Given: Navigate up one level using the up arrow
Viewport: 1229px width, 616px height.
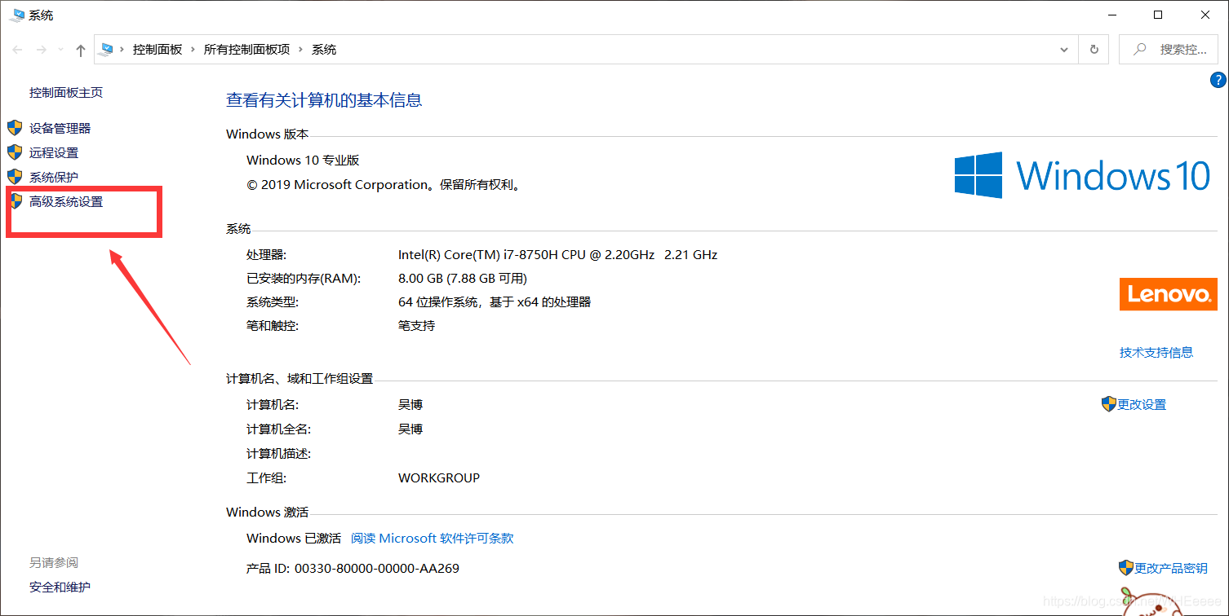Looking at the screenshot, I should (x=79, y=49).
